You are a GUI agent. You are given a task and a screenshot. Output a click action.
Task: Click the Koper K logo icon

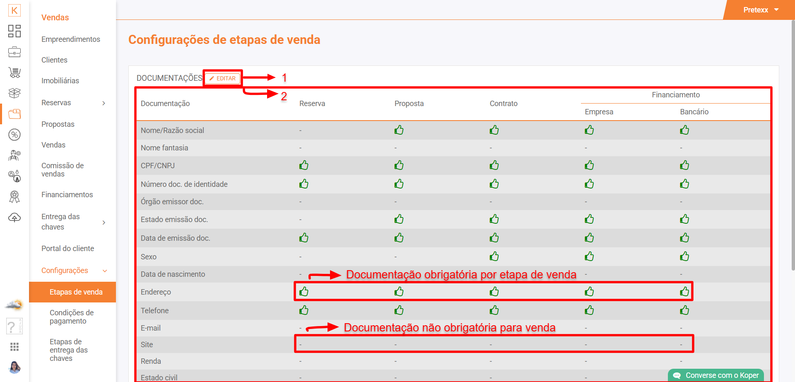(14, 10)
